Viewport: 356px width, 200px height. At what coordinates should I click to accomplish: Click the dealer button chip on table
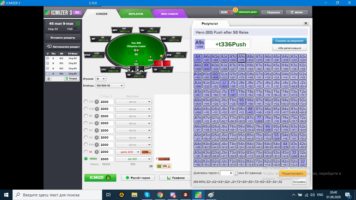pos(161,56)
